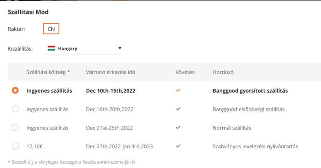Click the Szállítási költség column header
The image size is (321, 168).
(48, 72)
